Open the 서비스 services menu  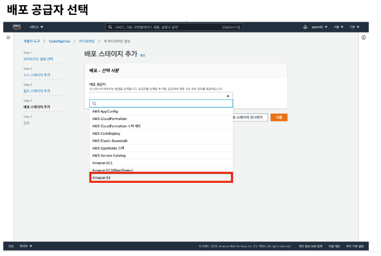[x=36, y=27]
